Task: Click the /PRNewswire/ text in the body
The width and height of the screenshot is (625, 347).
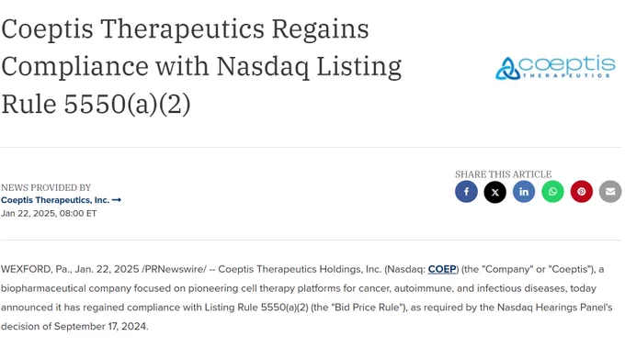Action: (x=175, y=269)
